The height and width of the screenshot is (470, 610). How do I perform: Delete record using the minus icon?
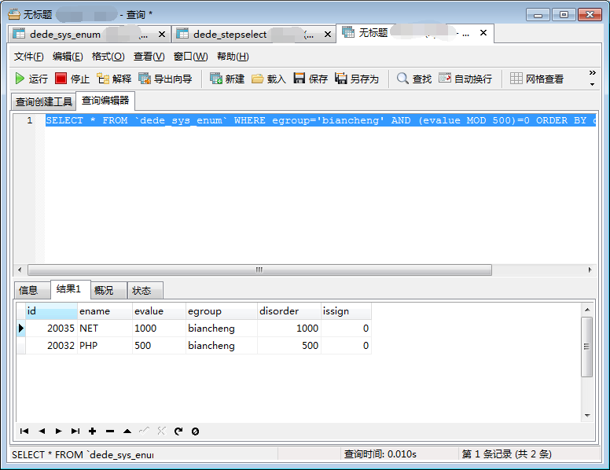point(110,431)
